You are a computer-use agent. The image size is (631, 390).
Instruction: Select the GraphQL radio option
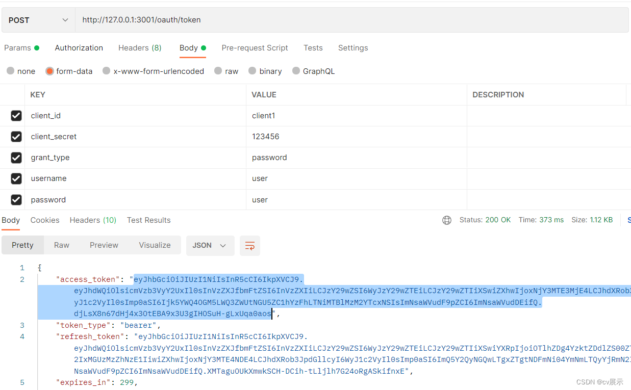tap(296, 71)
